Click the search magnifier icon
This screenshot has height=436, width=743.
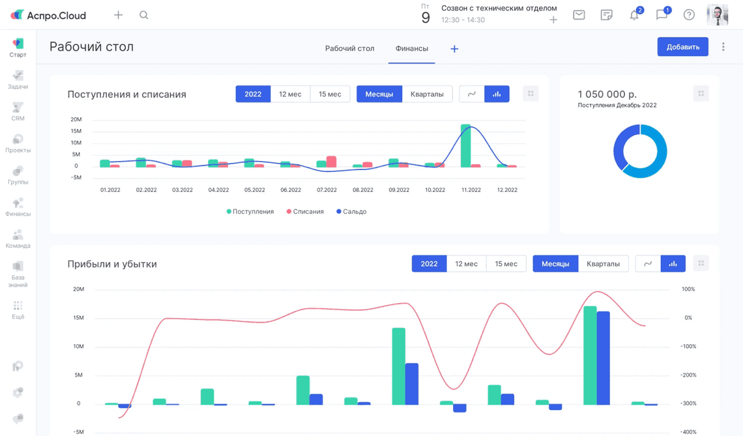coord(144,15)
